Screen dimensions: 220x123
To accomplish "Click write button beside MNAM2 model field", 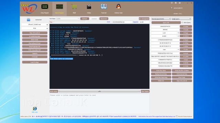I will pos(186,30).
